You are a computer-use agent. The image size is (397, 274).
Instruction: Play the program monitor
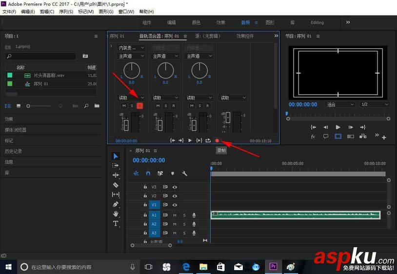[338, 127]
